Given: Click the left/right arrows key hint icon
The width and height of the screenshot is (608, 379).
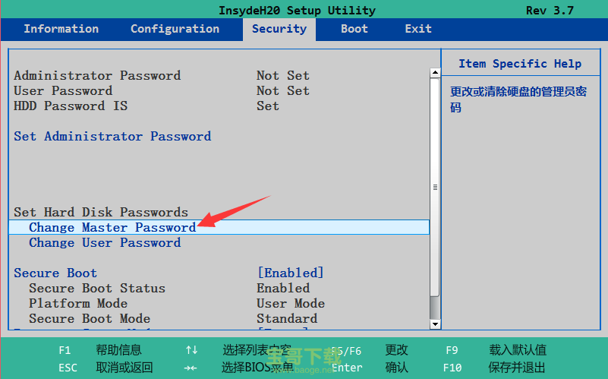Looking at the screenshot, I should [191, 368].
